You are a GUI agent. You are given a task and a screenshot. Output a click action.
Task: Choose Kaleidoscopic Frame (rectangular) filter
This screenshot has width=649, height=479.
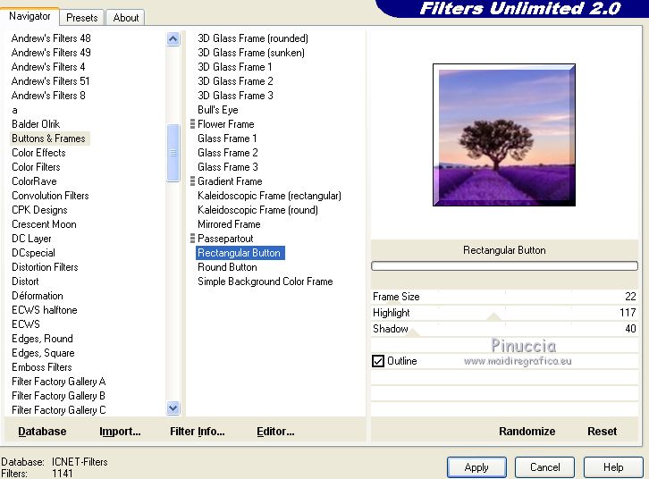tap(269, 195)
